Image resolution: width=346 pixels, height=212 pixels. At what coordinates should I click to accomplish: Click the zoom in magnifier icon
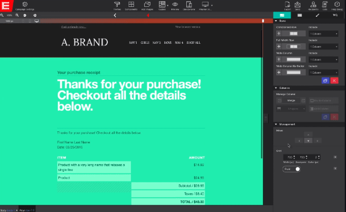[x=17, y=15]
